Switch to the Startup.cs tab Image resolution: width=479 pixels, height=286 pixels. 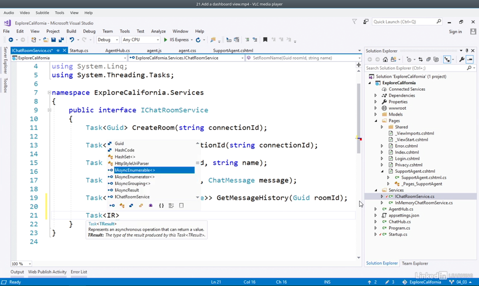pos(79,51)
